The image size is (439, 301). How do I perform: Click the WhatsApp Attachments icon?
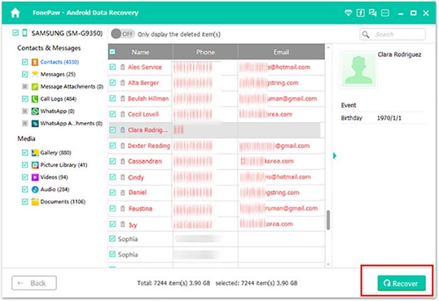[x=34, y=124]
